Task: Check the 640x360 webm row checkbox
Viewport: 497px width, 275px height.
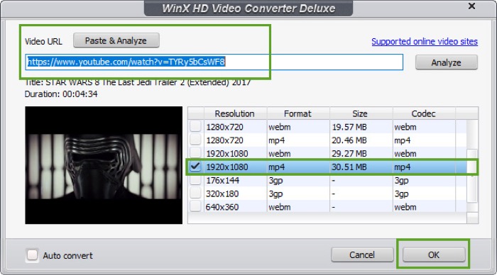Action: click(x=195, y=207)
